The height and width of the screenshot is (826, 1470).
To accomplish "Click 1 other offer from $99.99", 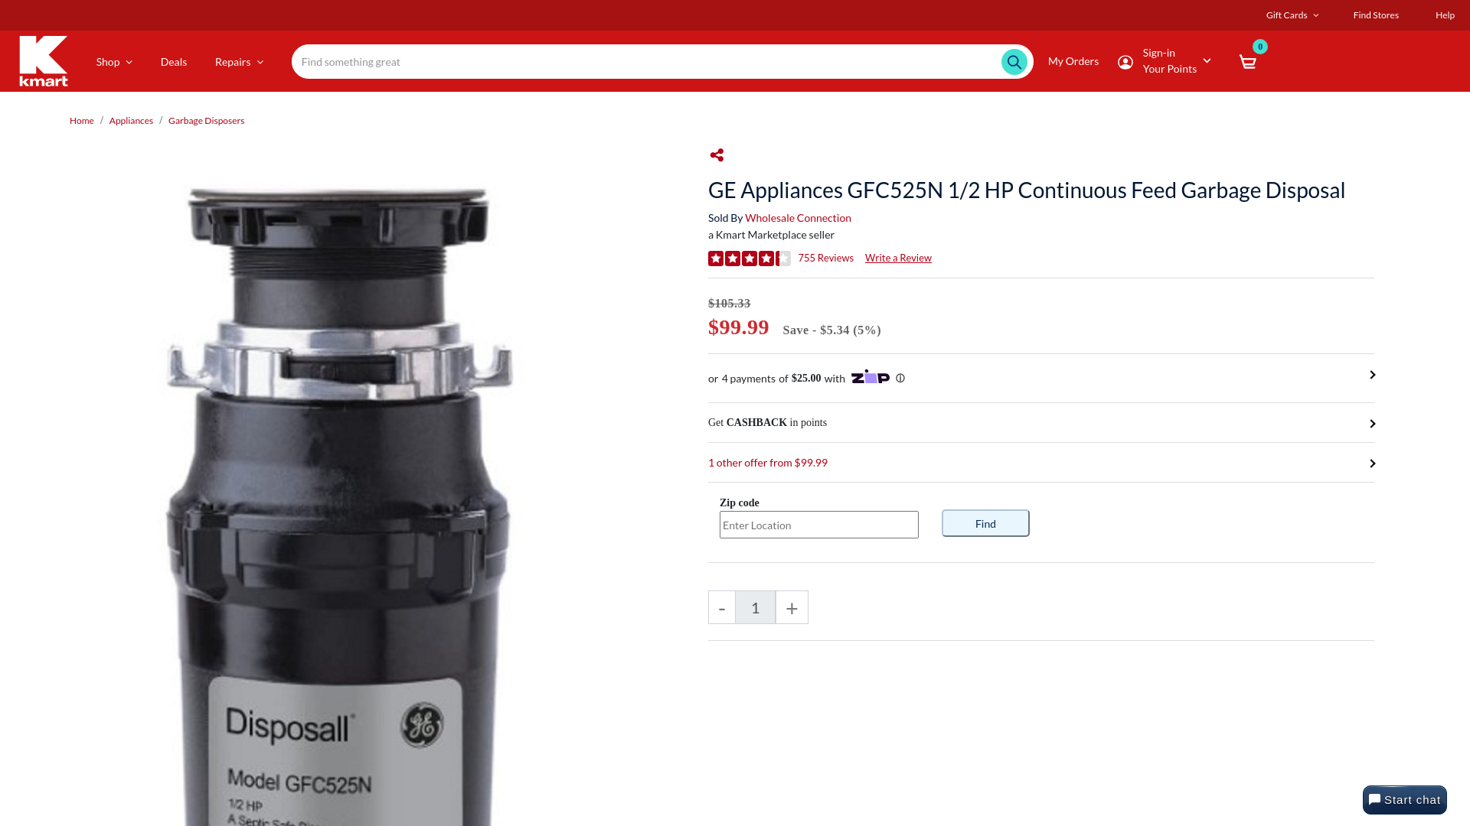I will (x=767, y=463).
